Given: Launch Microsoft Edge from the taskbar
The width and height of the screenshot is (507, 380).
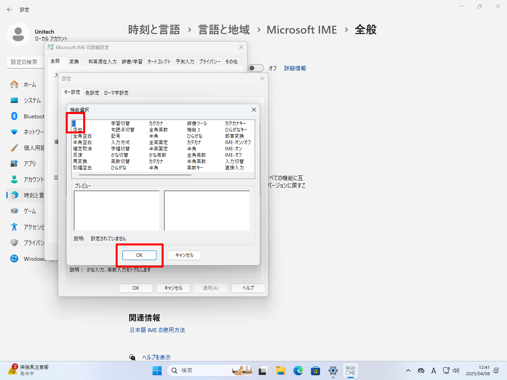Looking at the screenshot, I should (298, 370).
